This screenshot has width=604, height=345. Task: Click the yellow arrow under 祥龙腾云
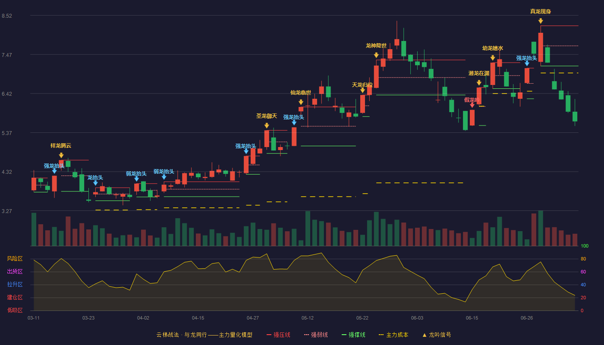[x=61, y=155]
